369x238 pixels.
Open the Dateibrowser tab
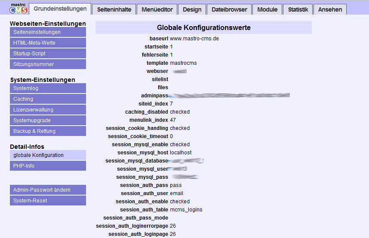click(x=229, y=9)
